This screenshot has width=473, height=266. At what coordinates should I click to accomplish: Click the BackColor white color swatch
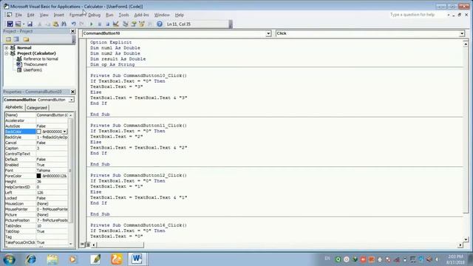click(38, 132)
